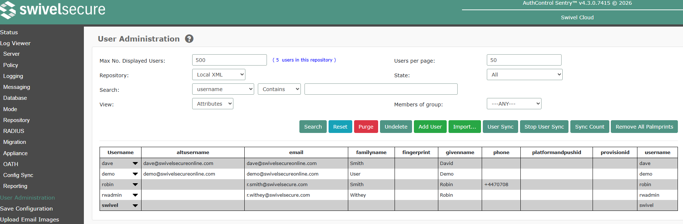Expand the dropdown arrow for user dave
This screenshot has height=224, width=683.
135,164
